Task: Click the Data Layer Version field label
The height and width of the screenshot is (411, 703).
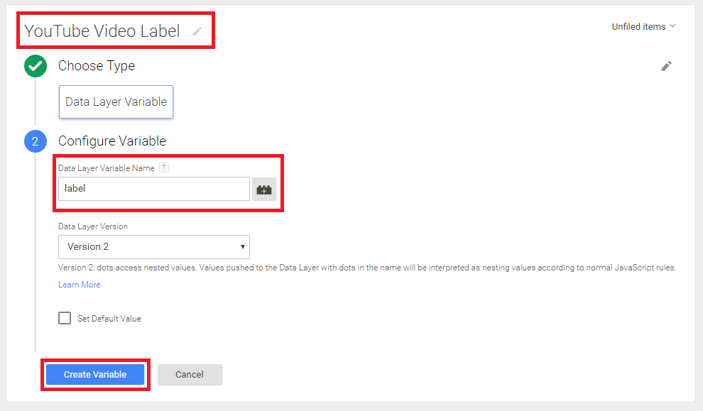Action: (93, 226)
